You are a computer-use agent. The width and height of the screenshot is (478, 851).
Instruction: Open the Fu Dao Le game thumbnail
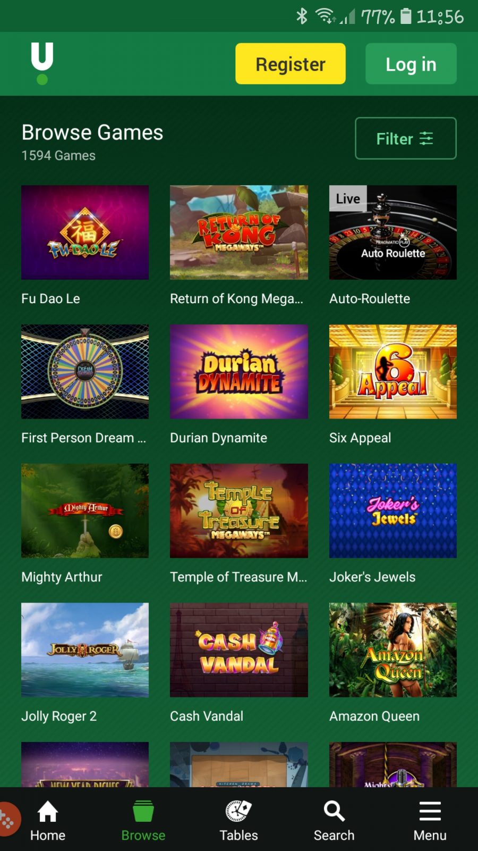pos(85,232)
